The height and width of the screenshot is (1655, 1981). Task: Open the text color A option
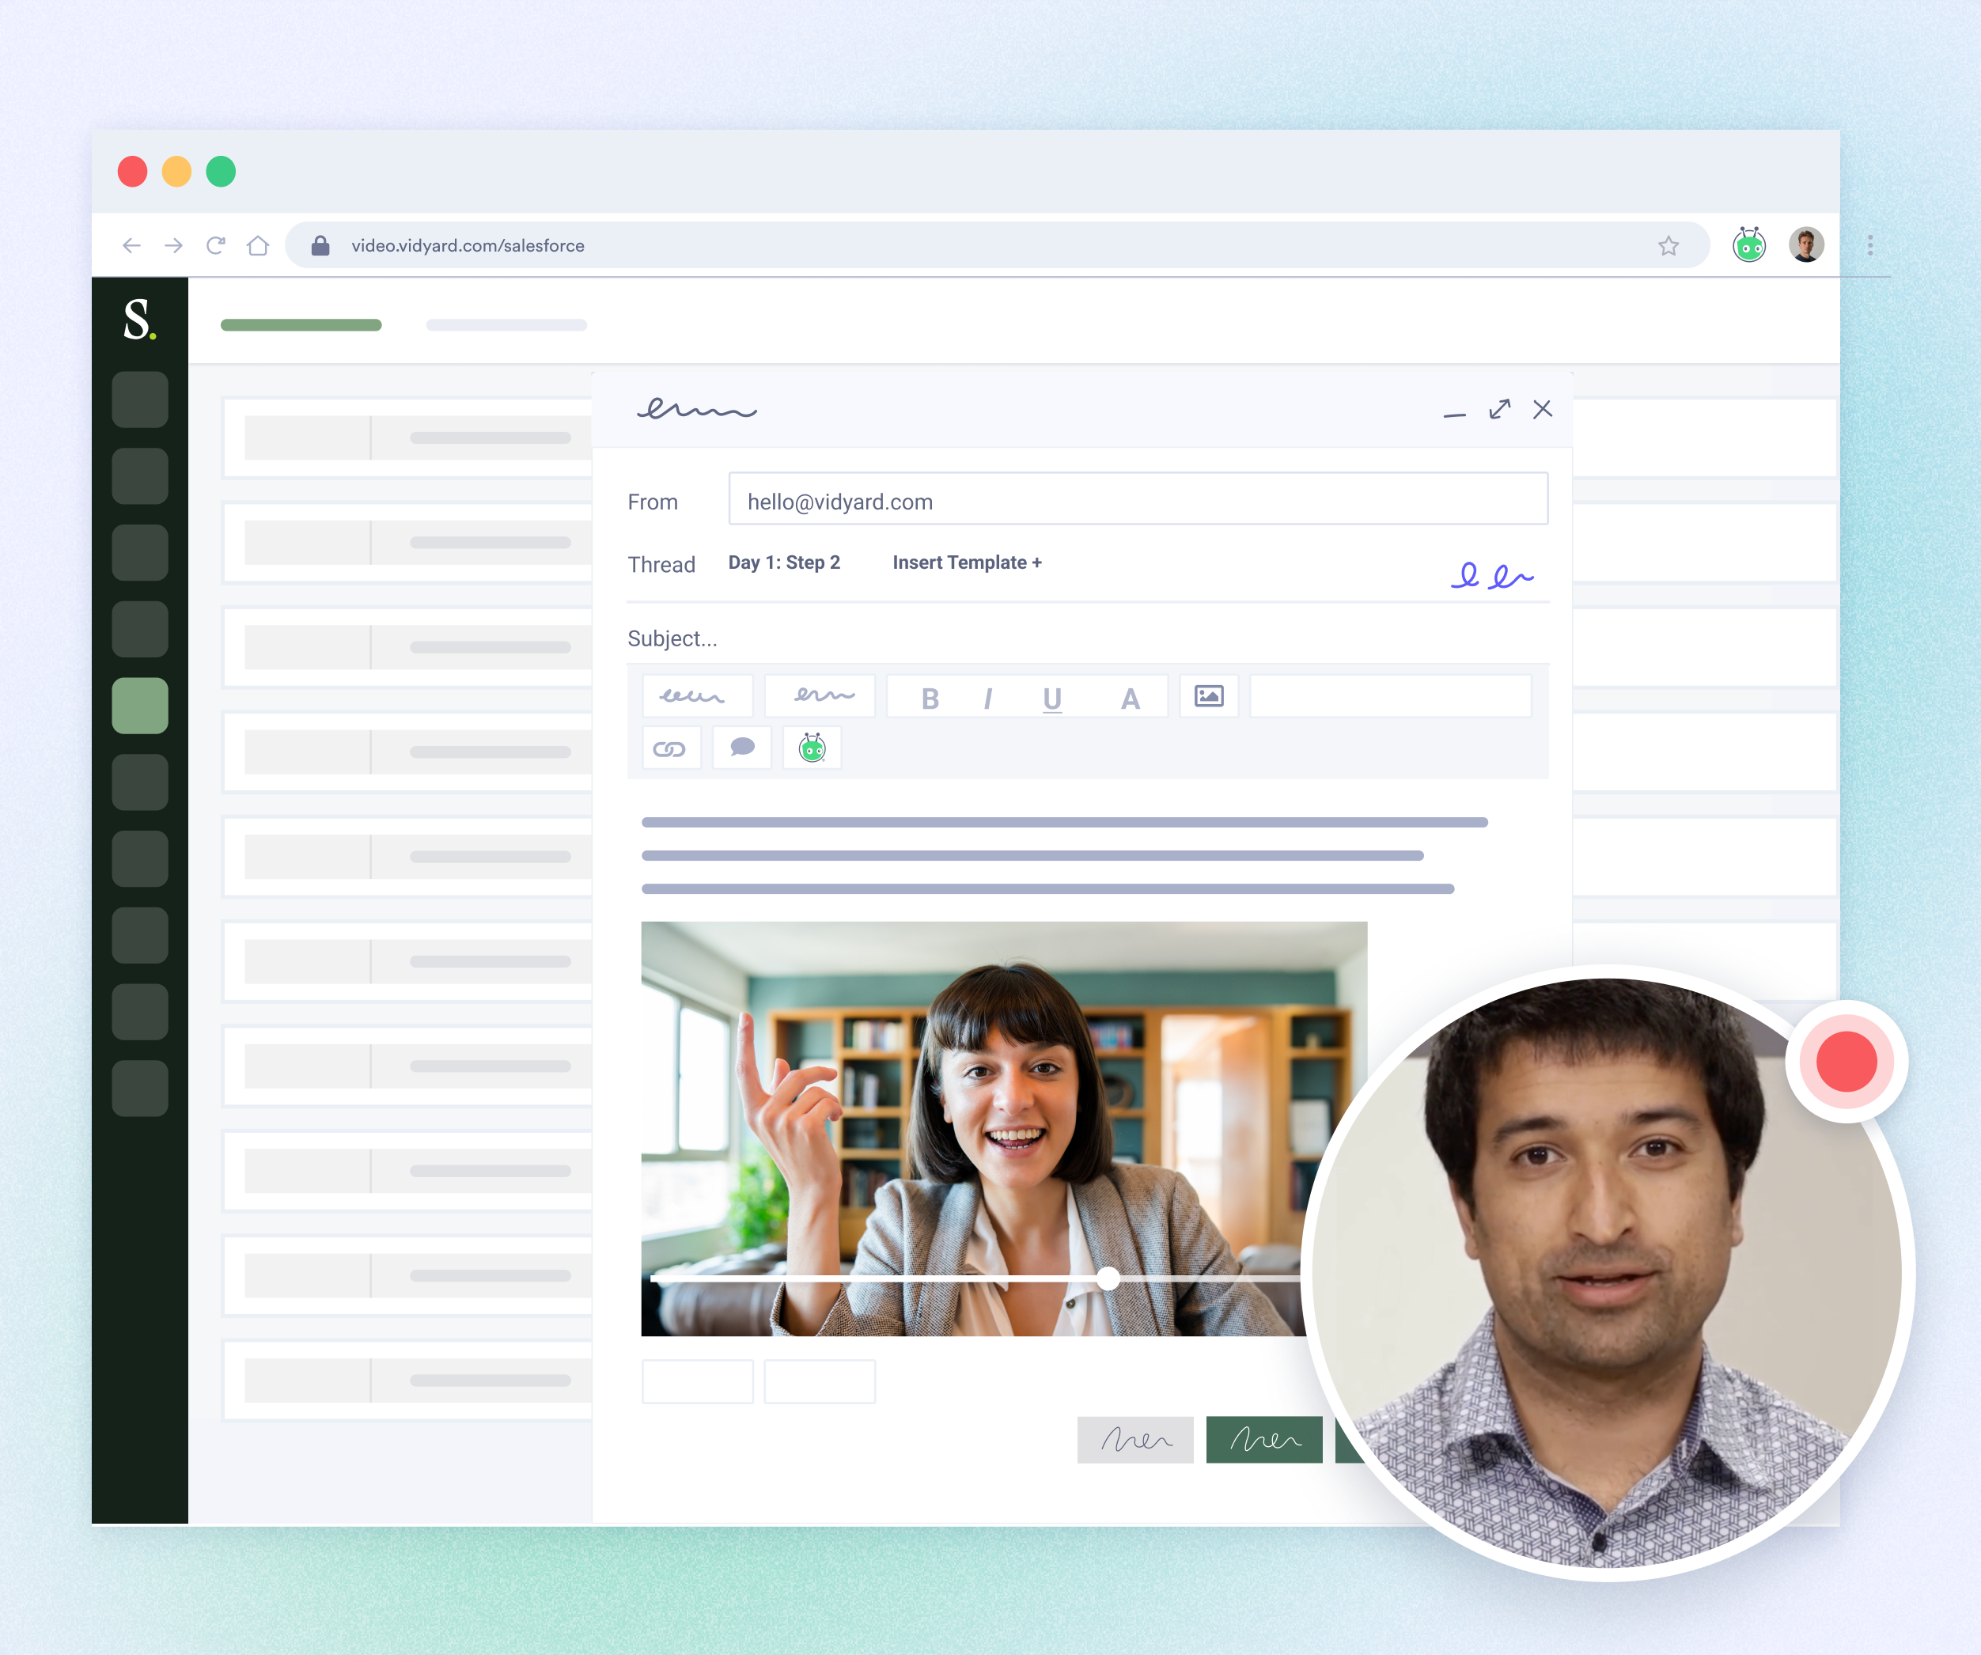pyautogui.click(x=1130, y=699)
